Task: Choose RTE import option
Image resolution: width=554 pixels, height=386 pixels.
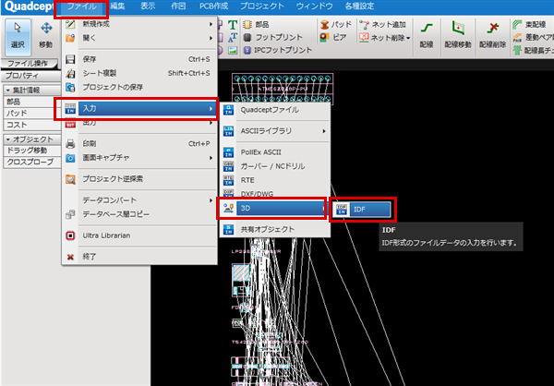Action: tap(274, 180)
